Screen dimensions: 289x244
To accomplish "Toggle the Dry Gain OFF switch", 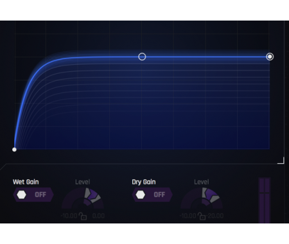I will click(152, 195).
